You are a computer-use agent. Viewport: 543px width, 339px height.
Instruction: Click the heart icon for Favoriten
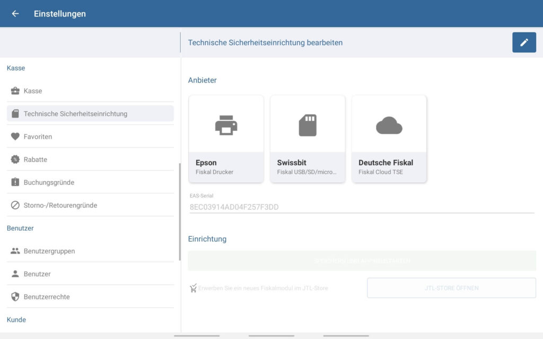[15, 137]
